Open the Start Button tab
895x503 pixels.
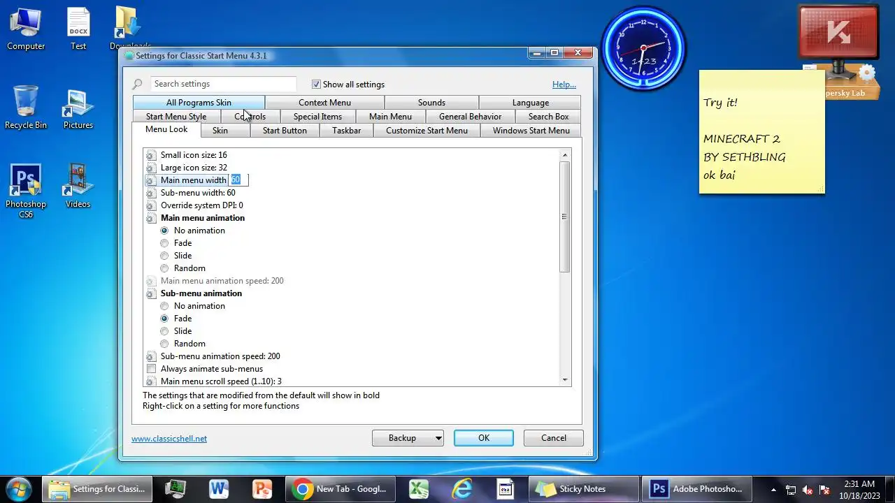coord(285,131)
